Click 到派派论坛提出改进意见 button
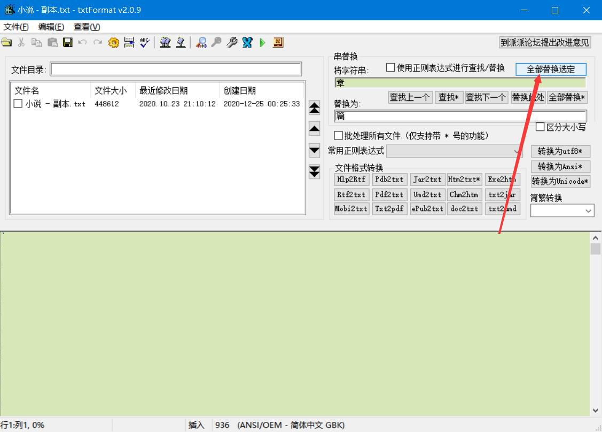Screen dimensions: 602x432 (x=544, y=42)
